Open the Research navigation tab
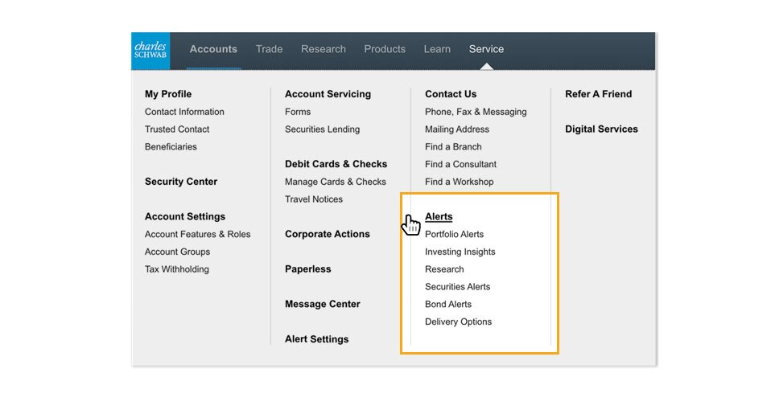 [x=323, y=49]
